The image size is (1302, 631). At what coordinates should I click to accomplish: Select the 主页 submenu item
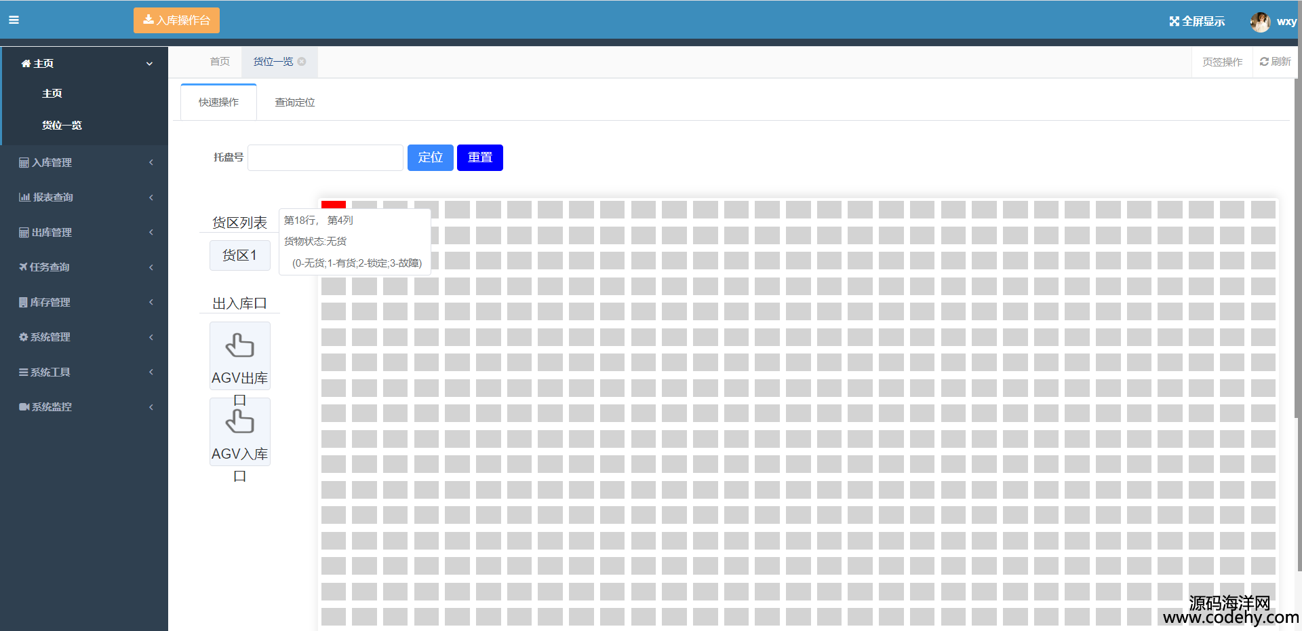(x=52, y=94)
